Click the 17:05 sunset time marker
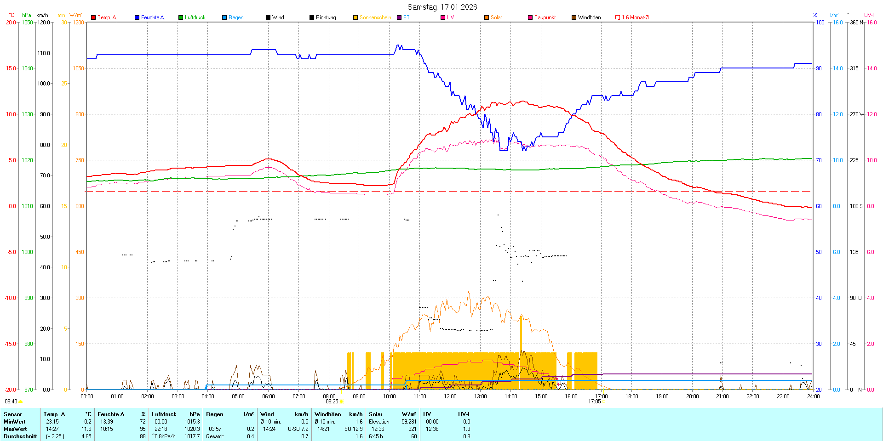 (594, 401)
